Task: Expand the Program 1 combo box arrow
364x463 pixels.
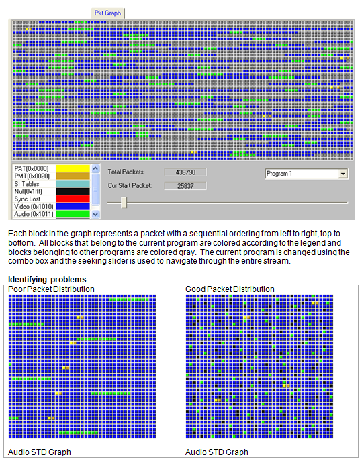Action: pyautogui.click(x=343, y=174)
